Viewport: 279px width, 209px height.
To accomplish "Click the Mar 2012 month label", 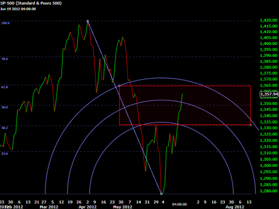I will coord(49,207).
